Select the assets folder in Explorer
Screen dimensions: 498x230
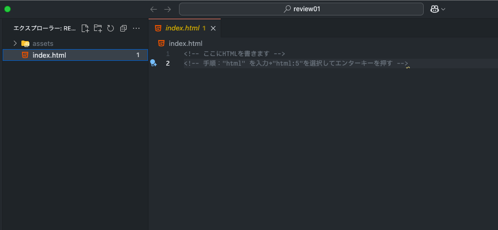[x=43, y=43]
